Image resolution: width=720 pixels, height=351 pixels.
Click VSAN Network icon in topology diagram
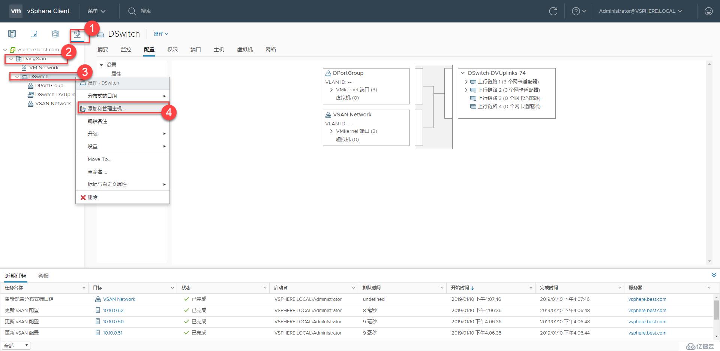(328, 115)
